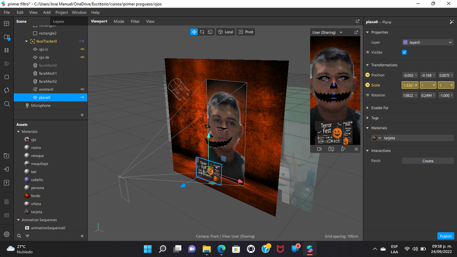Switch camera in the simulator
Viewport: 457px width, 257px height.
tap(331, 149)
